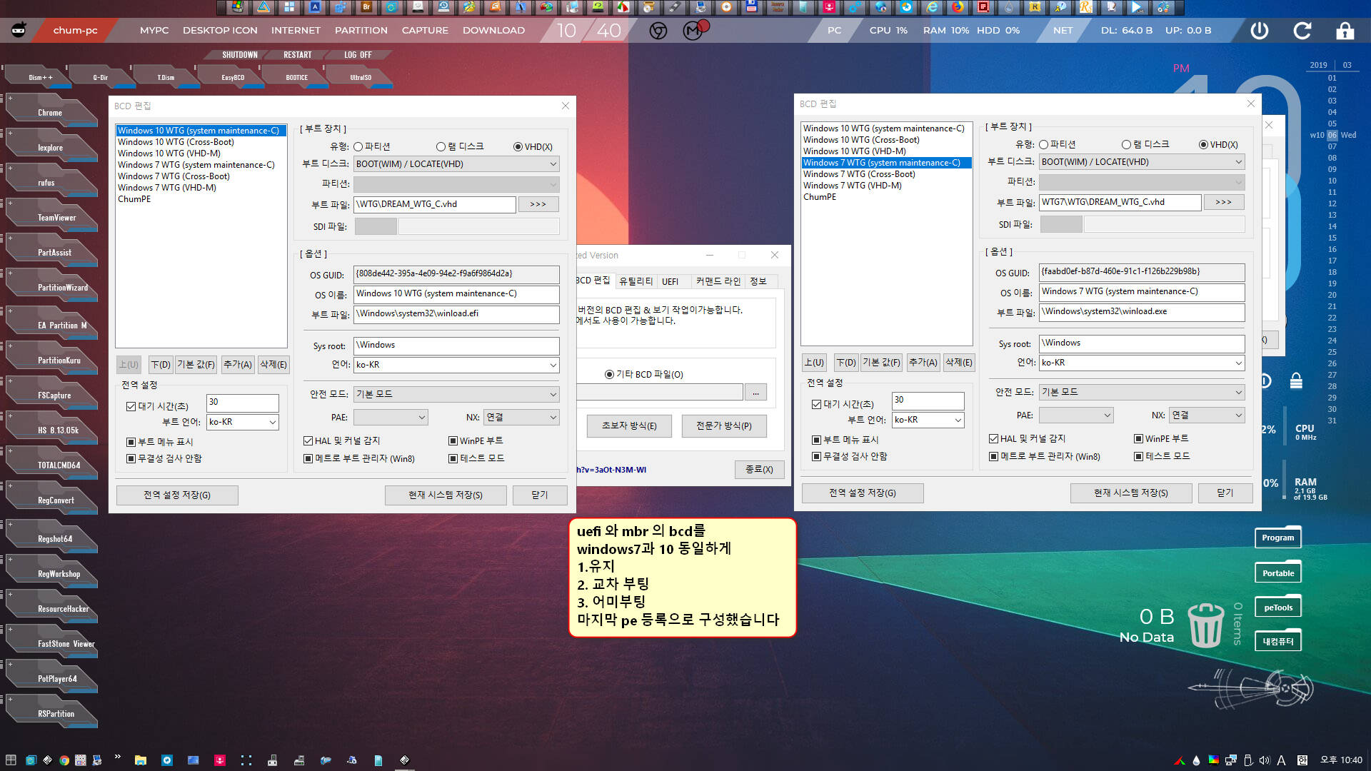Click the 전문가 방식(P) button
Viewport: 1371px width, 771px height.
coord(724,426)
